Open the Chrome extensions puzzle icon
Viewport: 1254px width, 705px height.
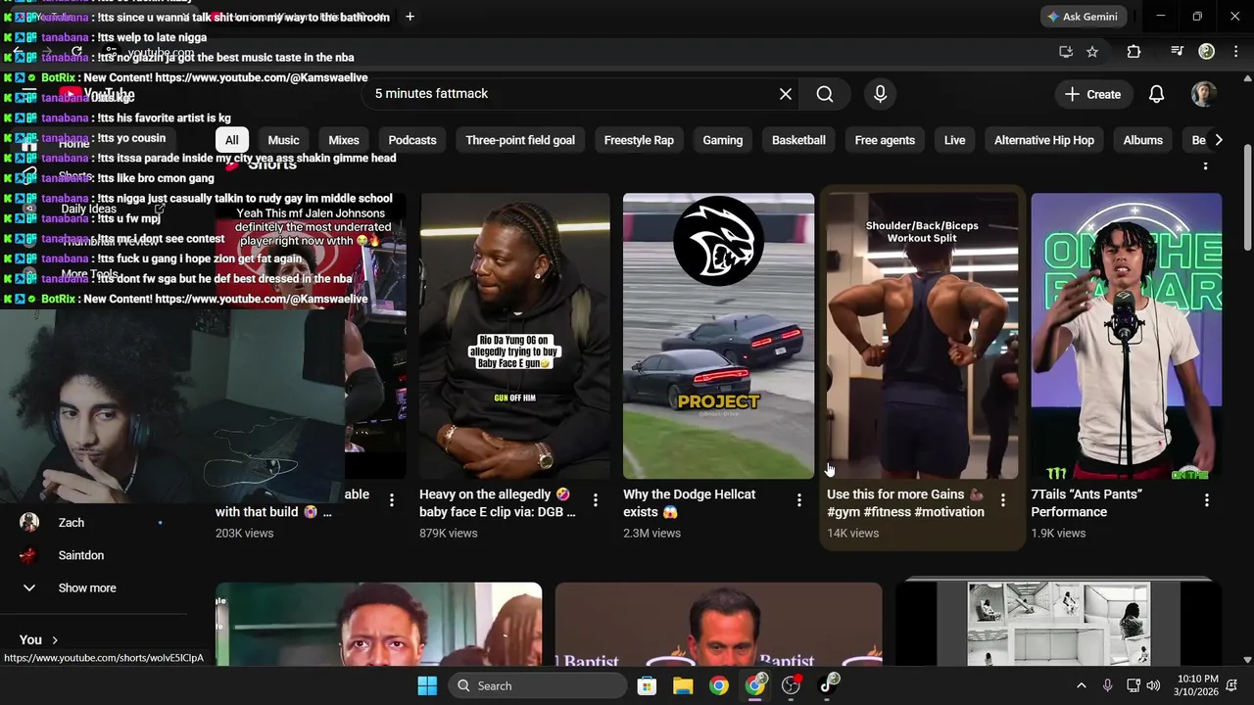coord(1133,52)
